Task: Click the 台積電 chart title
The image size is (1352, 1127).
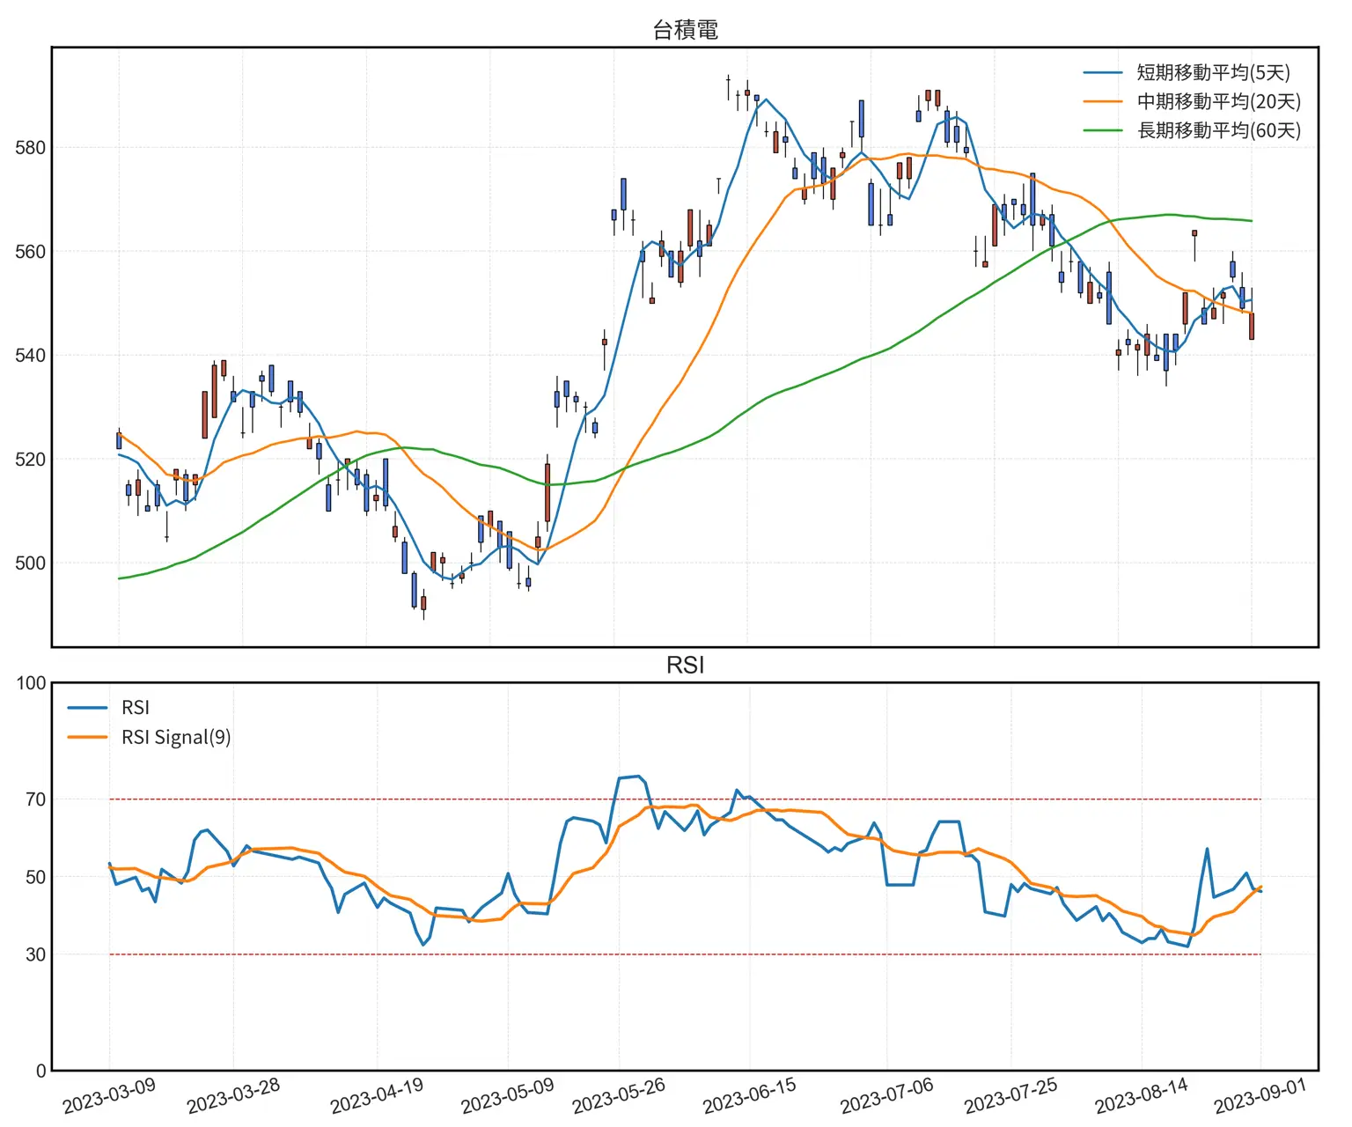Action: (685, 30)
